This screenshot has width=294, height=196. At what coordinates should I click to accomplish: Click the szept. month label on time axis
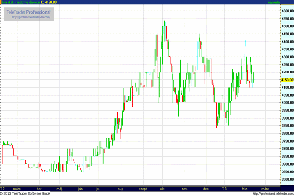tap(143, 188)
